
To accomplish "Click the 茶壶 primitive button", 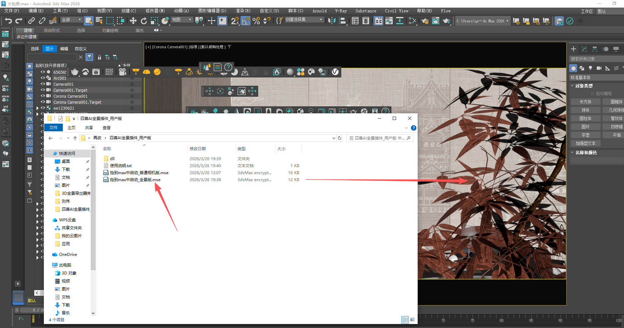I will 585,135.
